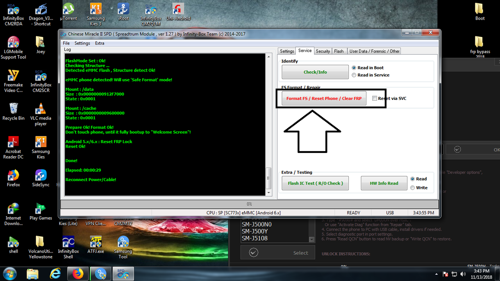Viewport: 500px width, 281px height.
Task: Expand model list arrow in background window
Action: pyautogui.click(x=311, y=239)
